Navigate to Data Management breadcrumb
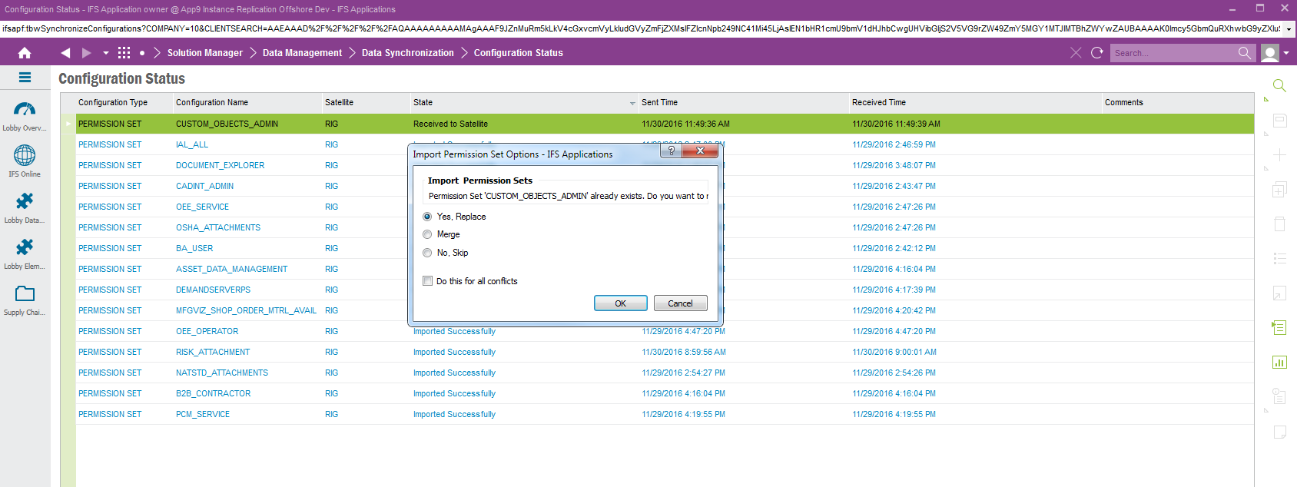This screenshot has width=1297, height=487. 302,53
